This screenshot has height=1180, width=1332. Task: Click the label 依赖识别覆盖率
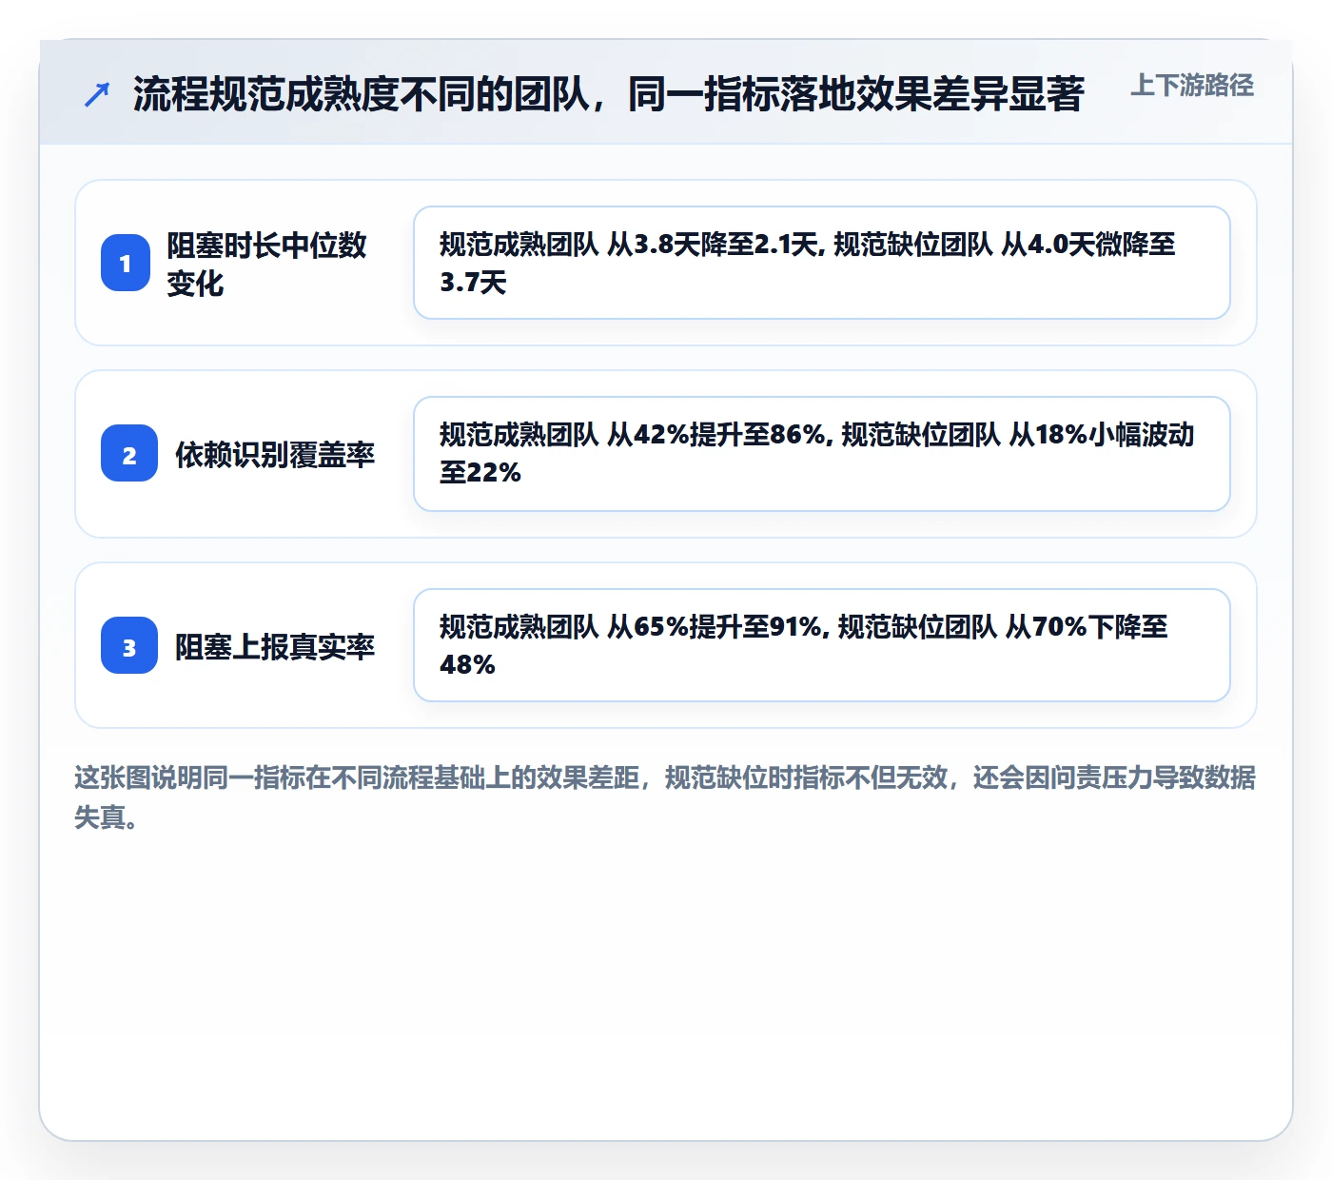click(275, 455)
